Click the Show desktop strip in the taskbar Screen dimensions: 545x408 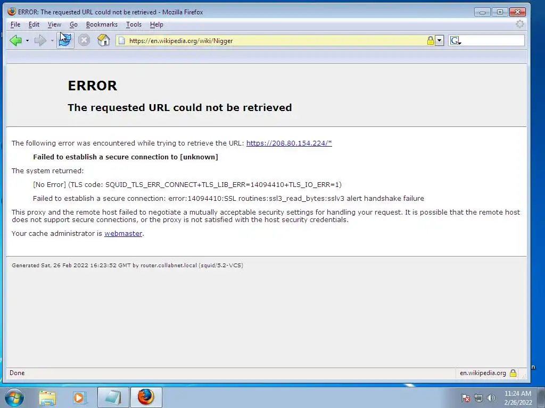(x=542, y=397)
